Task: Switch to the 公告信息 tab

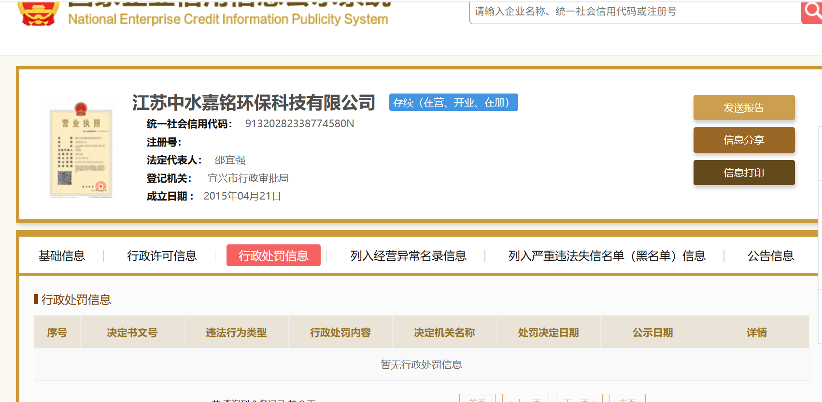Action: point(771,256)
